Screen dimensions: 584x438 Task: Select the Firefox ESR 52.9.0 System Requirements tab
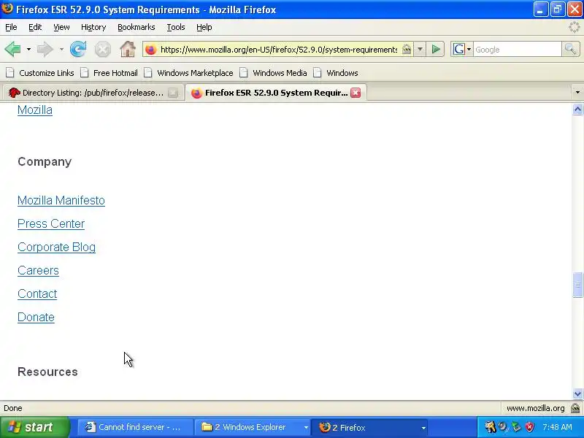[x=276, y=93]
